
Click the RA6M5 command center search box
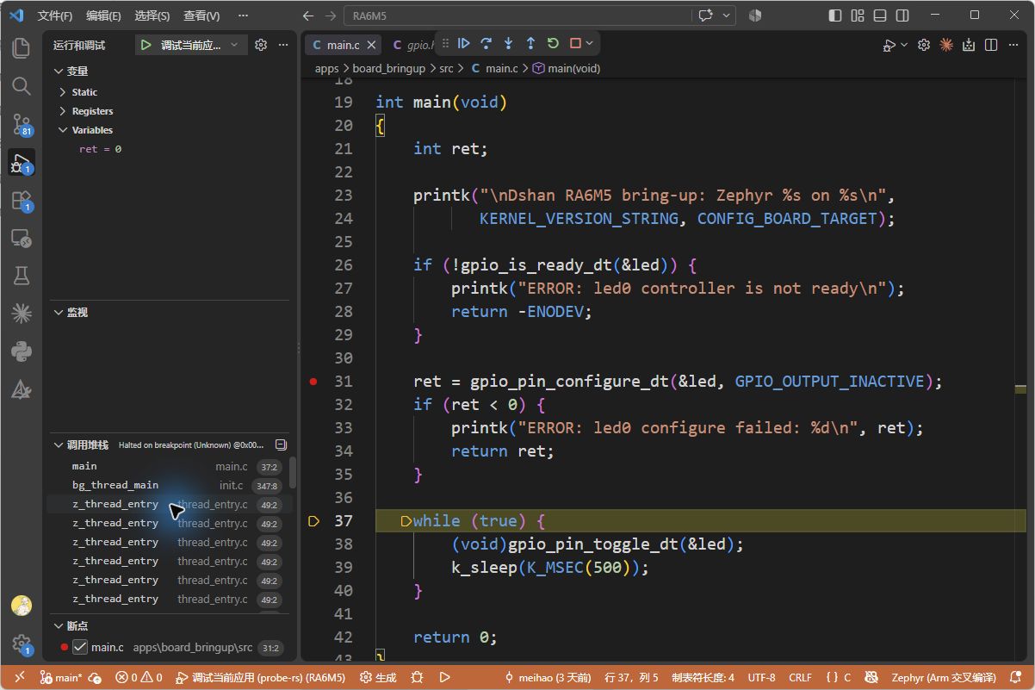coord(519,16)
